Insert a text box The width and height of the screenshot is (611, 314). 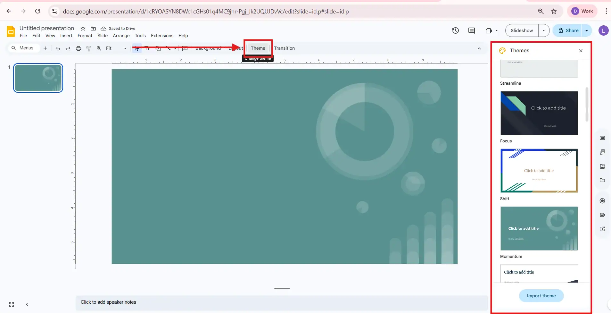click(147, 48)
